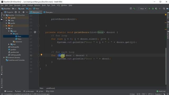The width and height of the screenshot is (169, 95).
Task: Select build.gradle in the project tree
Action: click(x=15, y=47)
